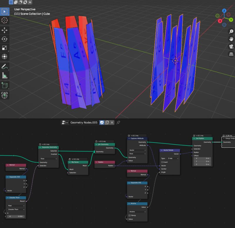Click the negative X red gizmo circle
The height and width of the screenshot is (228, 235).
pos(229,14)
